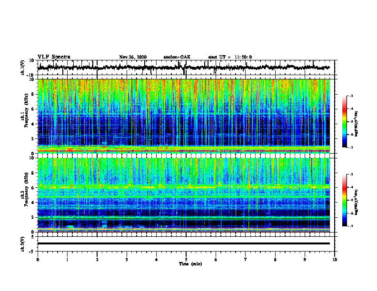Click the '3' tick on the time axis
The image size is (377, 291).
coord(127,260)
